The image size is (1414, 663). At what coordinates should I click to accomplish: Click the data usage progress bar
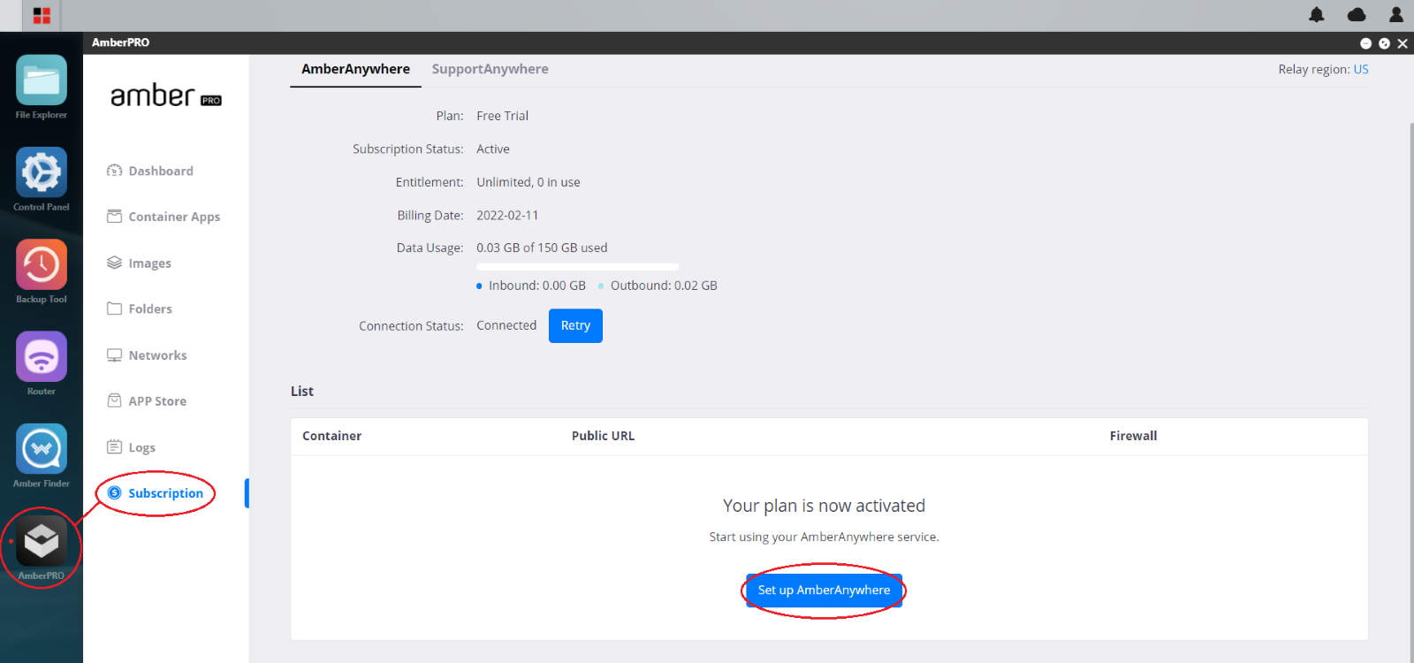[x=578, y=267]
